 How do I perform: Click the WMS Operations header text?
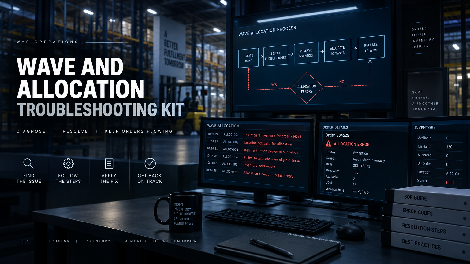tap(47, 42)
